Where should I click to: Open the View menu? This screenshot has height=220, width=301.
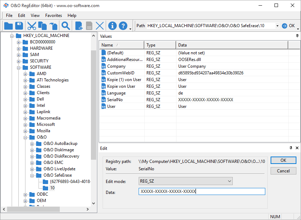(35, 16)
